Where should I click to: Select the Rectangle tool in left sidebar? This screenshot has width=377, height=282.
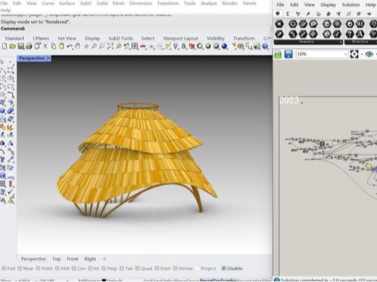coord(11,87)
